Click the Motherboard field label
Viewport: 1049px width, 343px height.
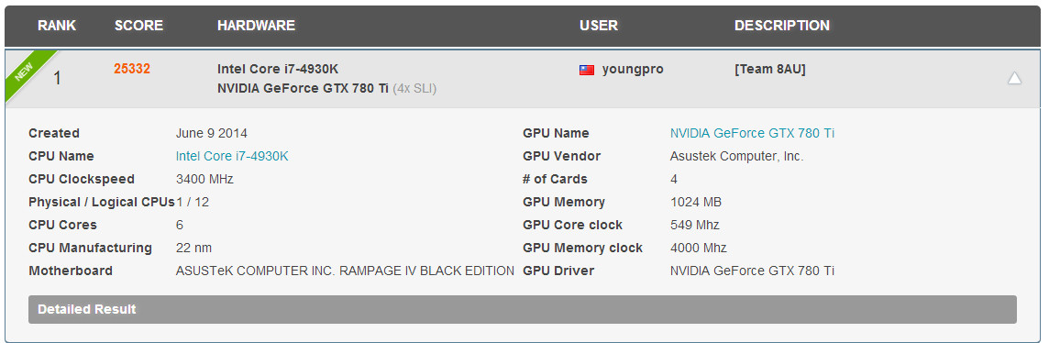point(71,271)
